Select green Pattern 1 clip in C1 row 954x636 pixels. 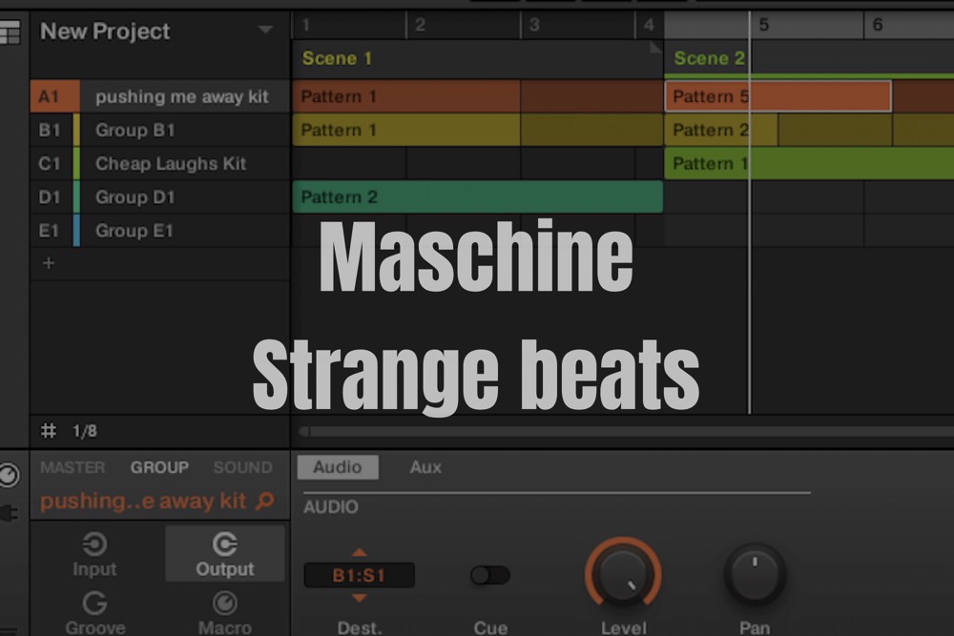point(809,164)
